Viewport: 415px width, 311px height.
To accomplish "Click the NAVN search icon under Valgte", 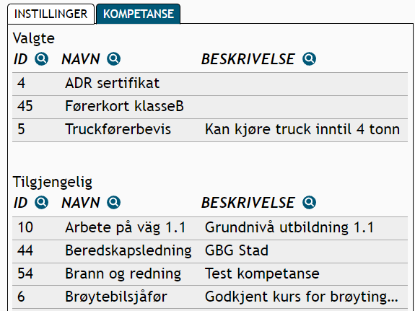I will point(113,58).
